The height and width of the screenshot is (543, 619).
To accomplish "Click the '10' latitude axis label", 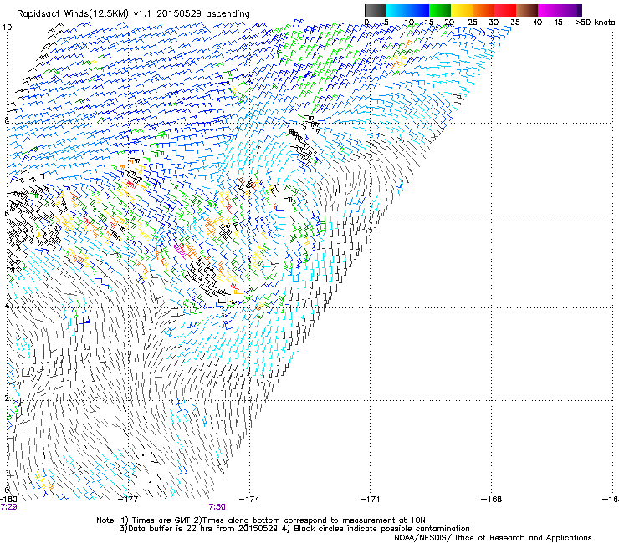I will pyautogui.click(x=7, y=28).
